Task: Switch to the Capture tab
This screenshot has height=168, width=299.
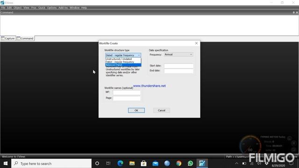Action: (8, 38)
